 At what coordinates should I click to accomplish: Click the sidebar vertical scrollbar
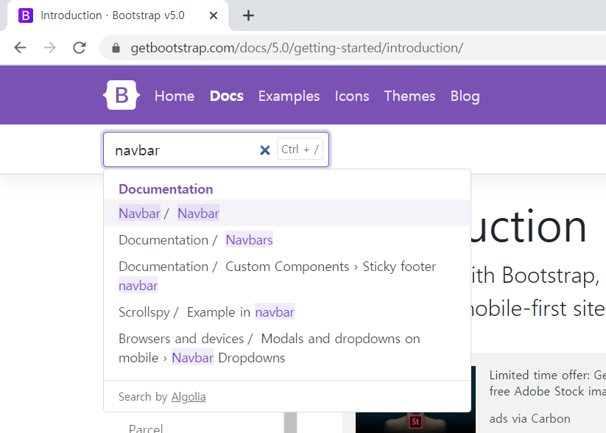(290, 422)
